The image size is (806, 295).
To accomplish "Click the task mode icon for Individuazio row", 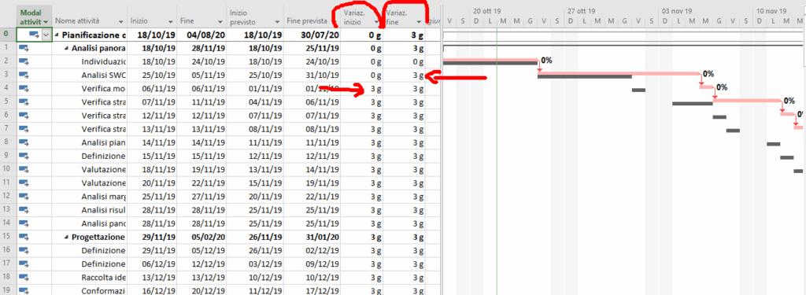I will 24,62.
